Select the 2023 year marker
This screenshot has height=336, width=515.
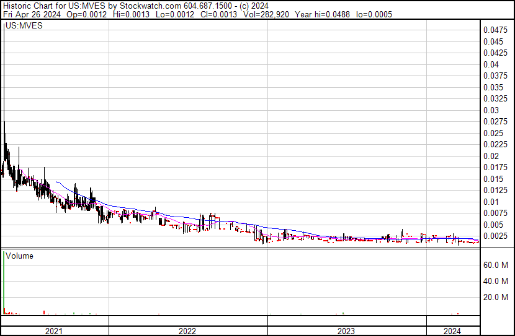point(346,331)
